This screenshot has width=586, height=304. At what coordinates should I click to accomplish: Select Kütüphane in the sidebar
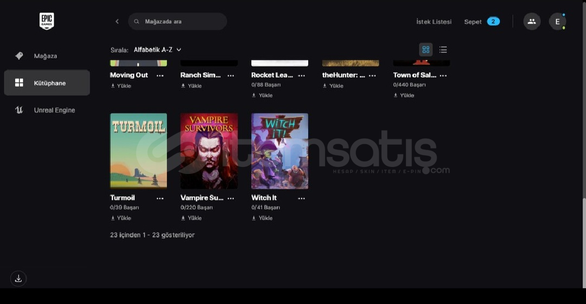[47, 82]
